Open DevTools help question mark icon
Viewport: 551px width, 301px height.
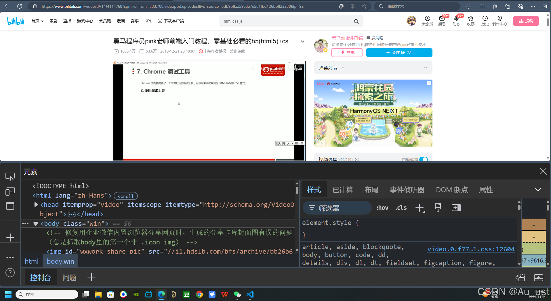[x=10, y=273]
